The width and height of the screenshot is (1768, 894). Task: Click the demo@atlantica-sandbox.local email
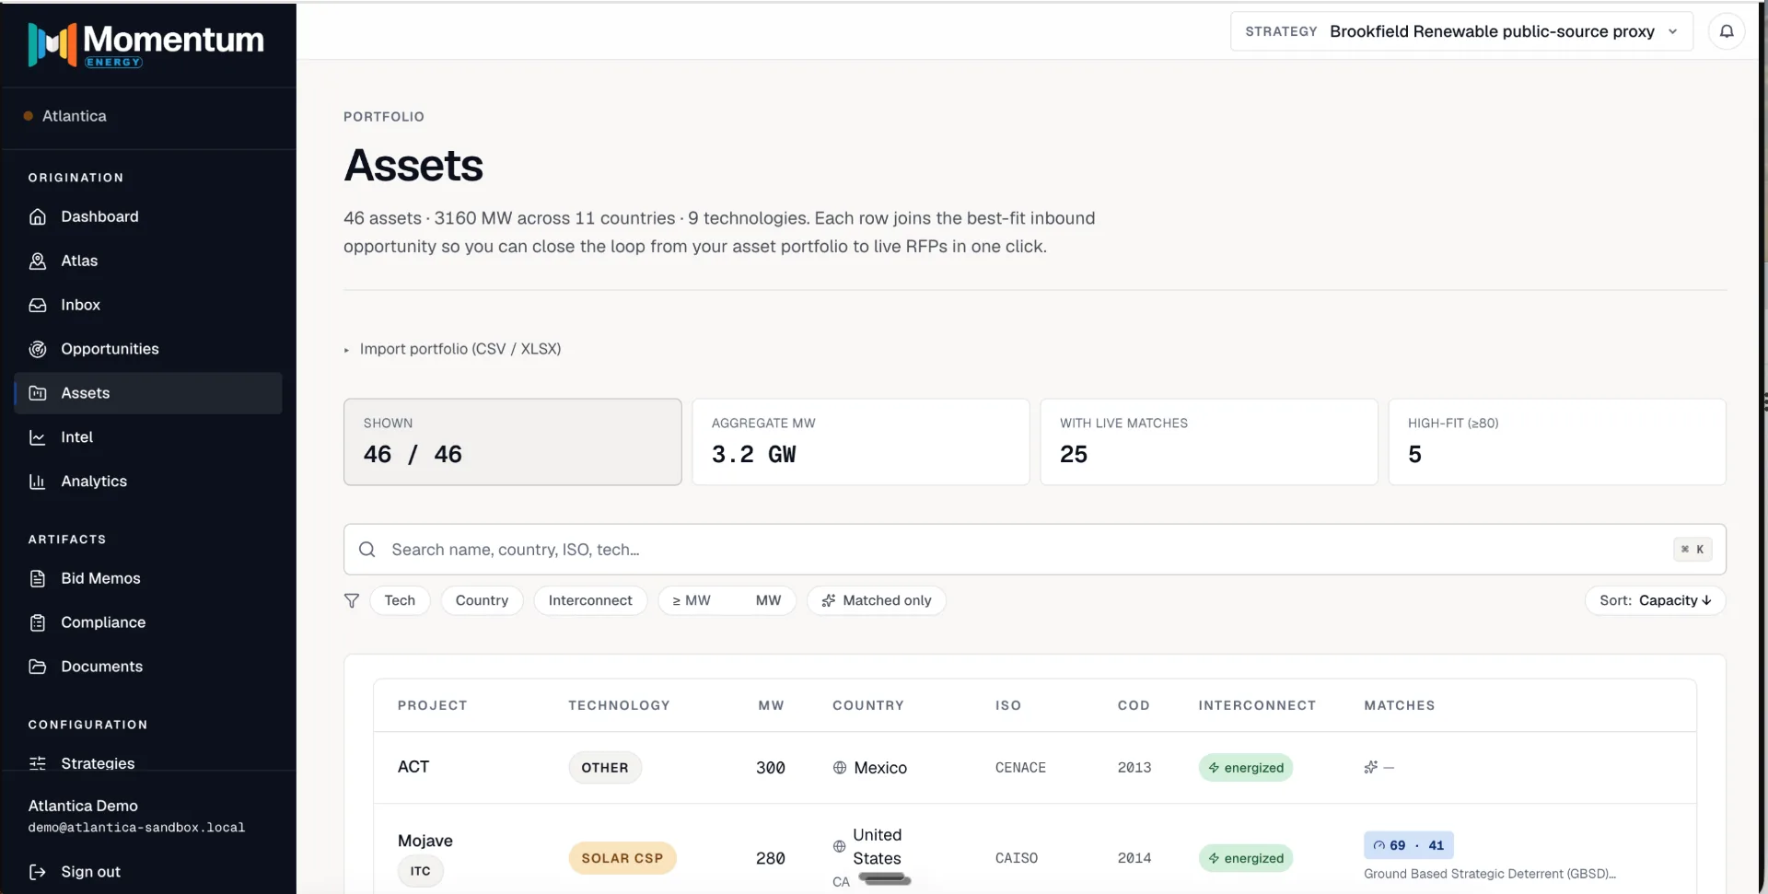click(x=136, y=828)
